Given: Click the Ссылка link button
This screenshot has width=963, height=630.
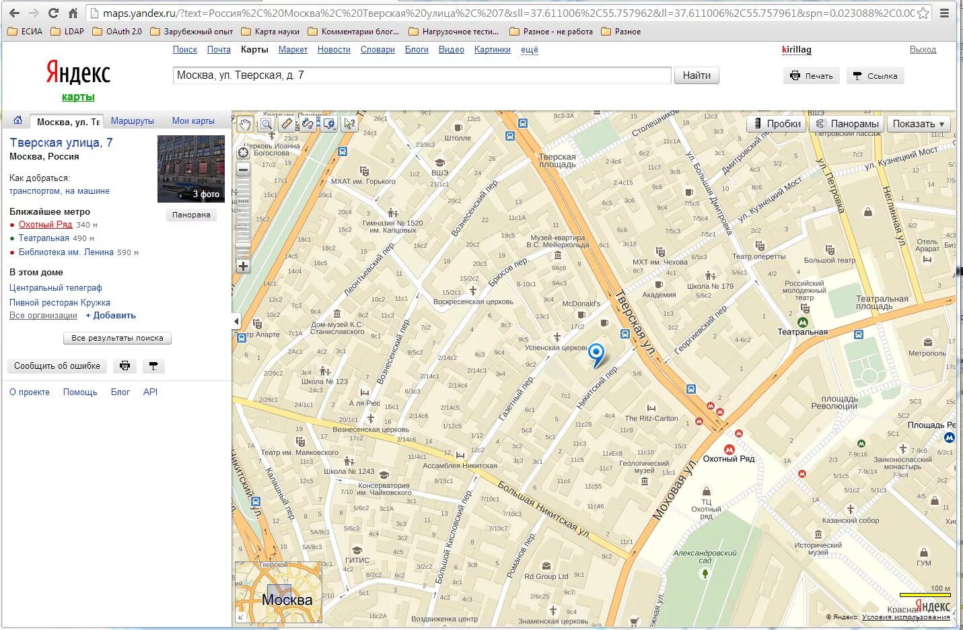Looking at the screenshot, I should point(875,76).
